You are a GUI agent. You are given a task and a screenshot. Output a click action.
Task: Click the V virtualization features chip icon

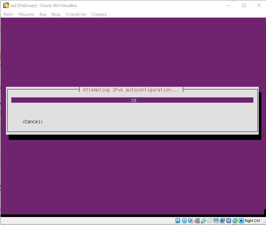coord(229,221)
